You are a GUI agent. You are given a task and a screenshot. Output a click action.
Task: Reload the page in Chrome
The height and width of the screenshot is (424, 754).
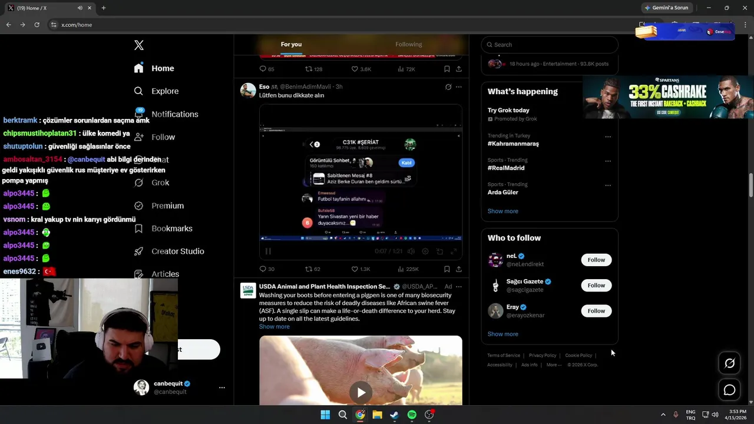pyautogui.click(x=37, y=25)
